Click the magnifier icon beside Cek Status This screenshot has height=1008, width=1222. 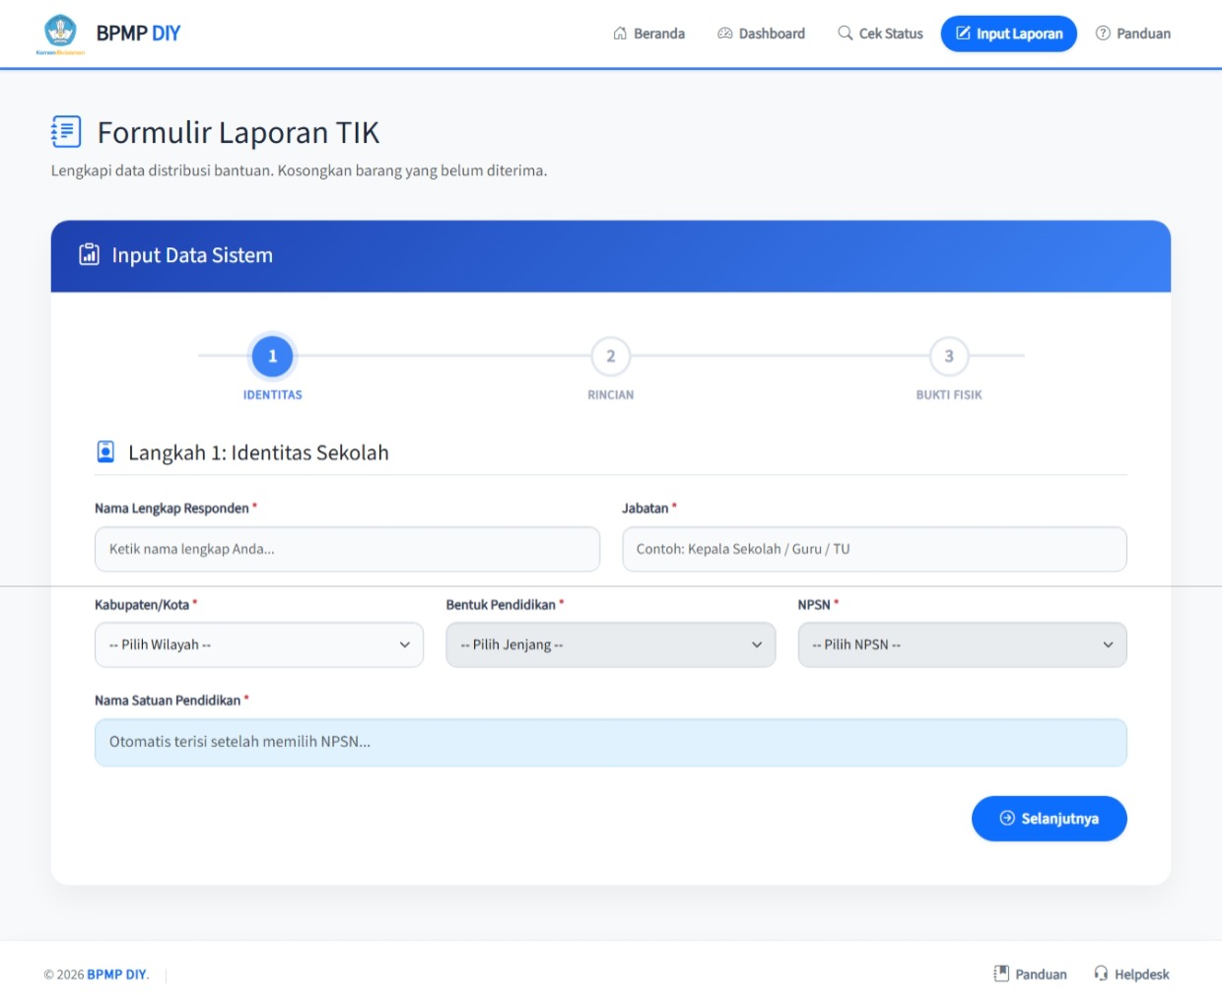click(x=846, y=34)
